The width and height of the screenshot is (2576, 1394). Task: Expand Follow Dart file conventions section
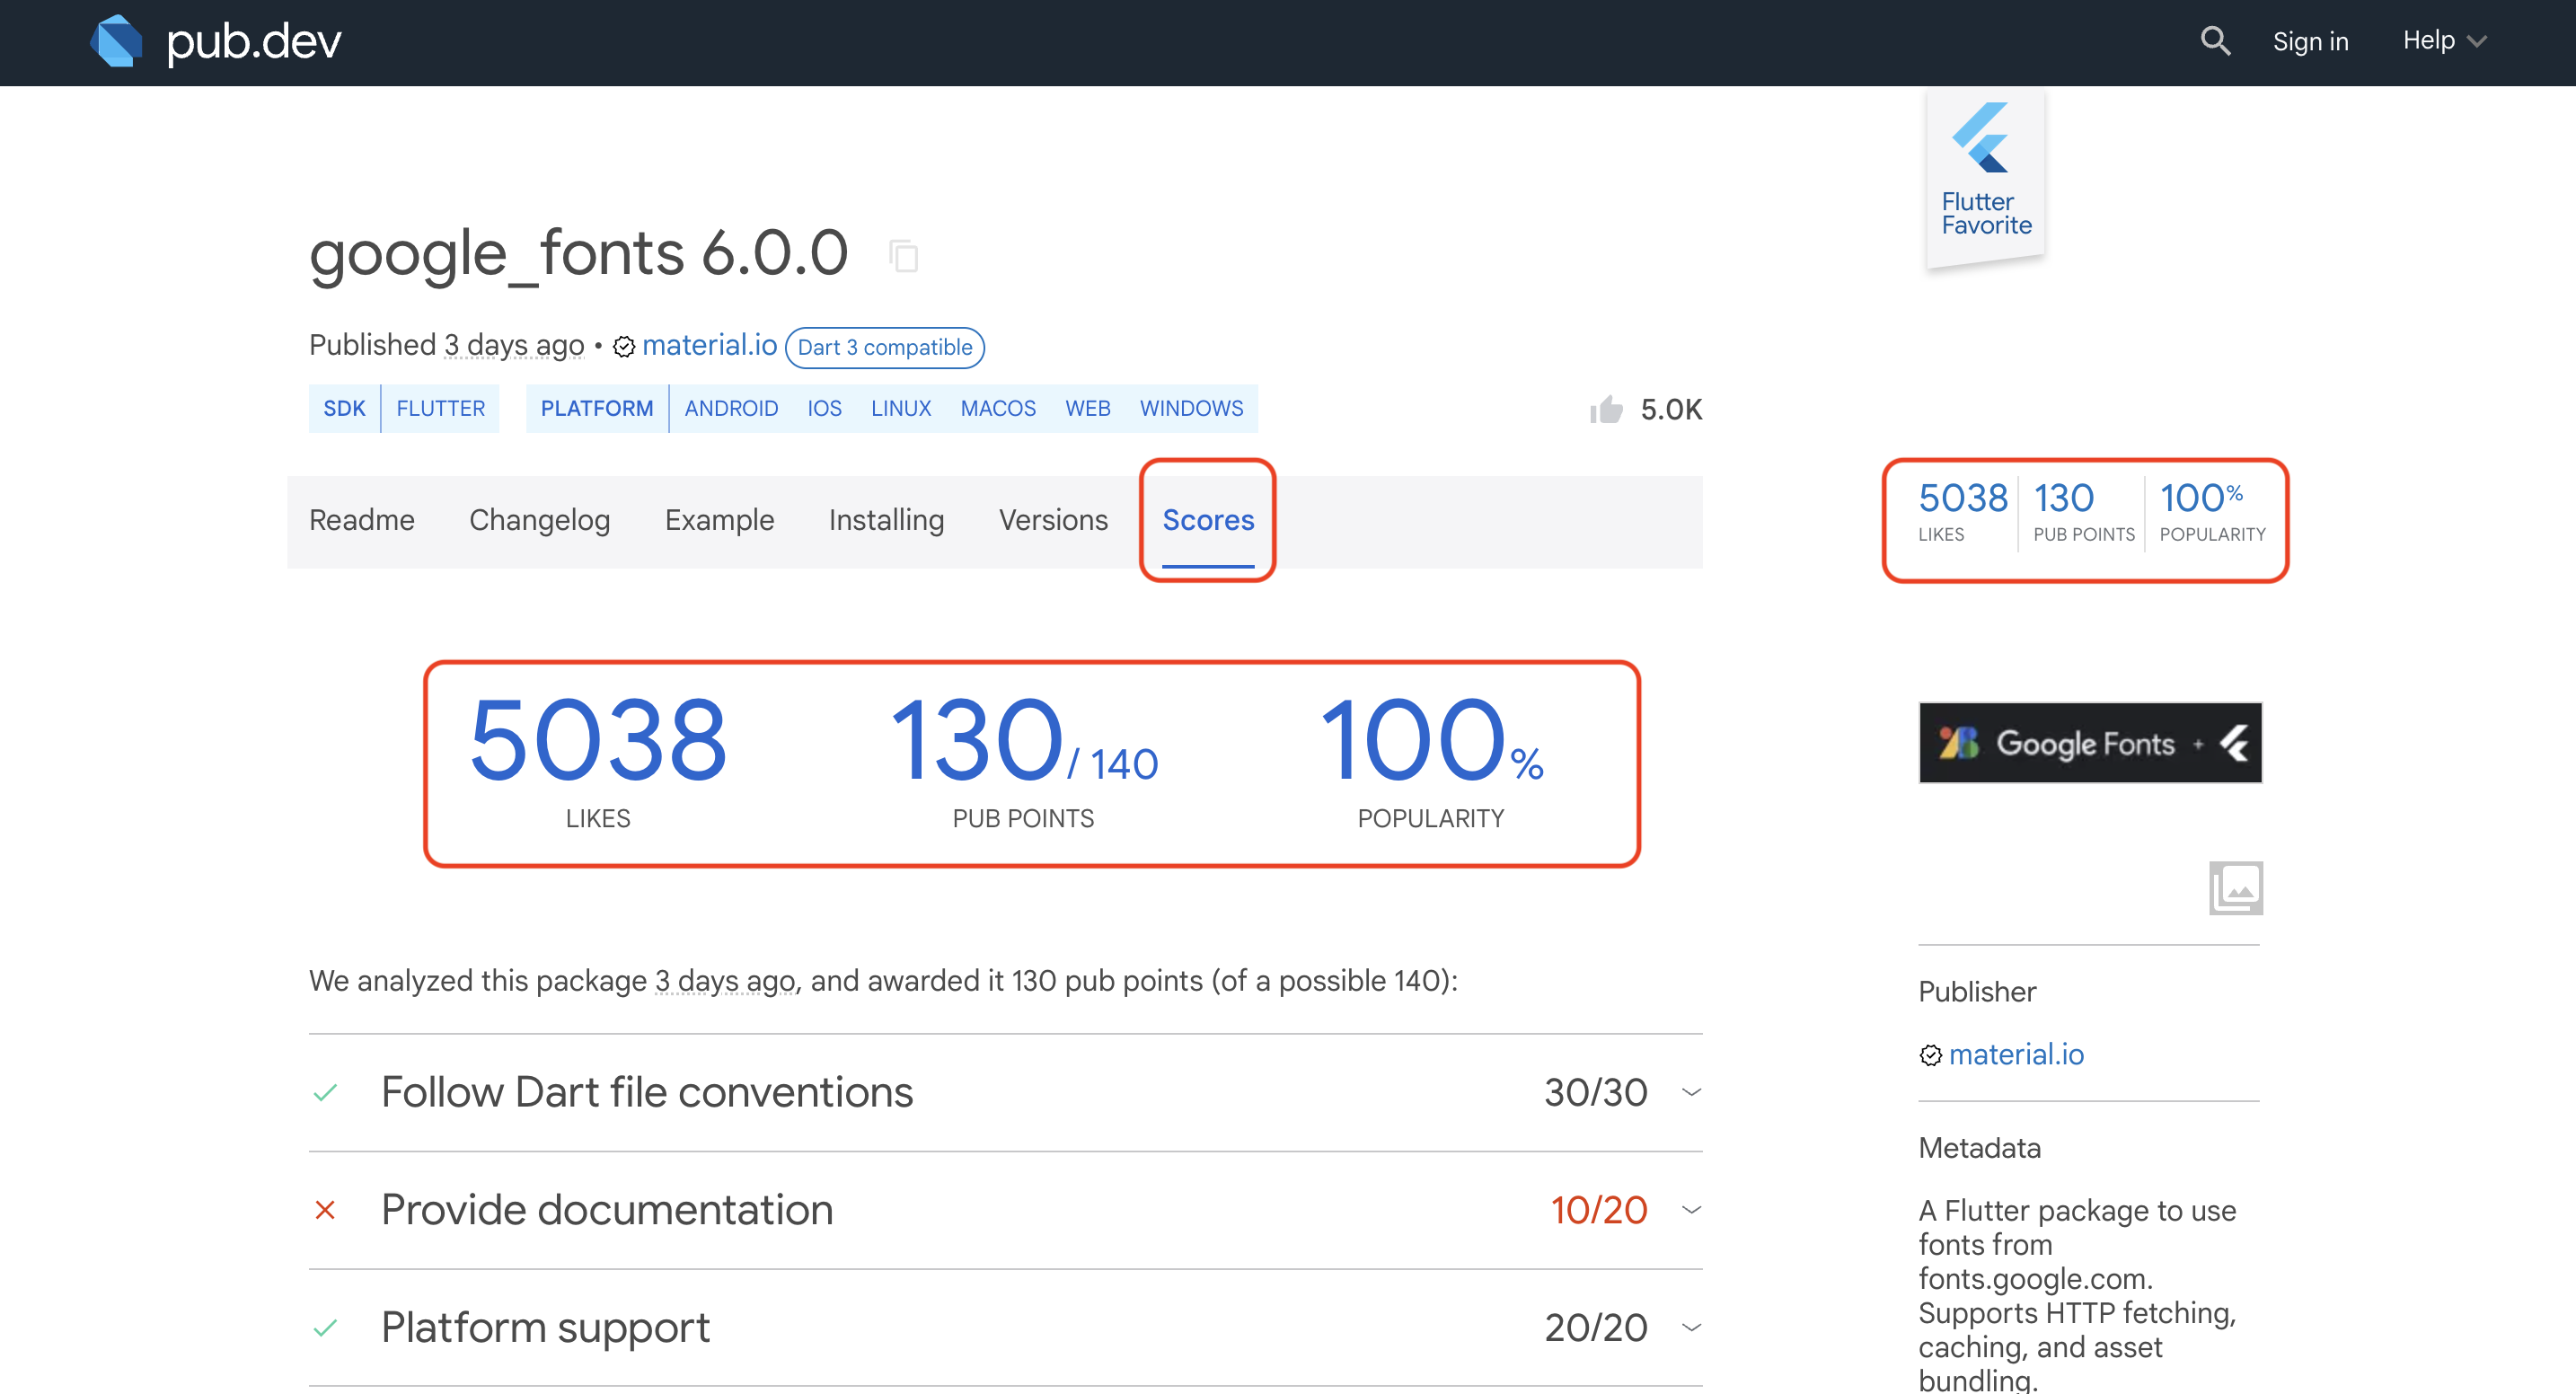click(x=1691, y=1092)
